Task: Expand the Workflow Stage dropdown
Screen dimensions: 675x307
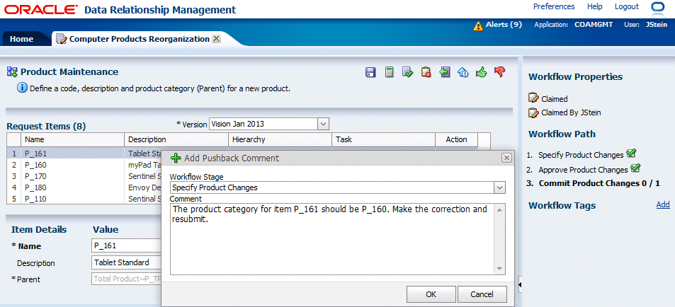Action: pos(499,187)
